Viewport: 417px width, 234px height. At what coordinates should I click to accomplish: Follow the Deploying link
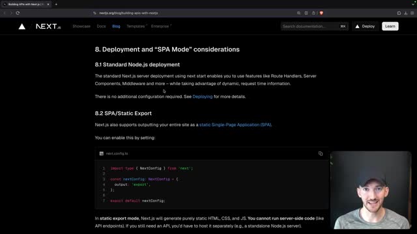203,97
